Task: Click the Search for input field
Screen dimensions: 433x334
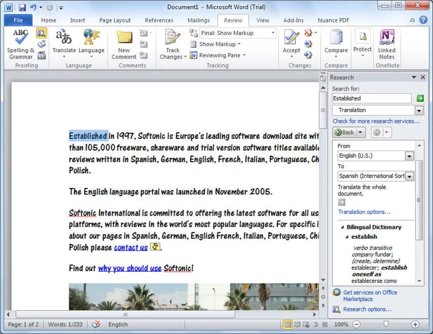Action: pyautogui.click(x=372, y=98)
